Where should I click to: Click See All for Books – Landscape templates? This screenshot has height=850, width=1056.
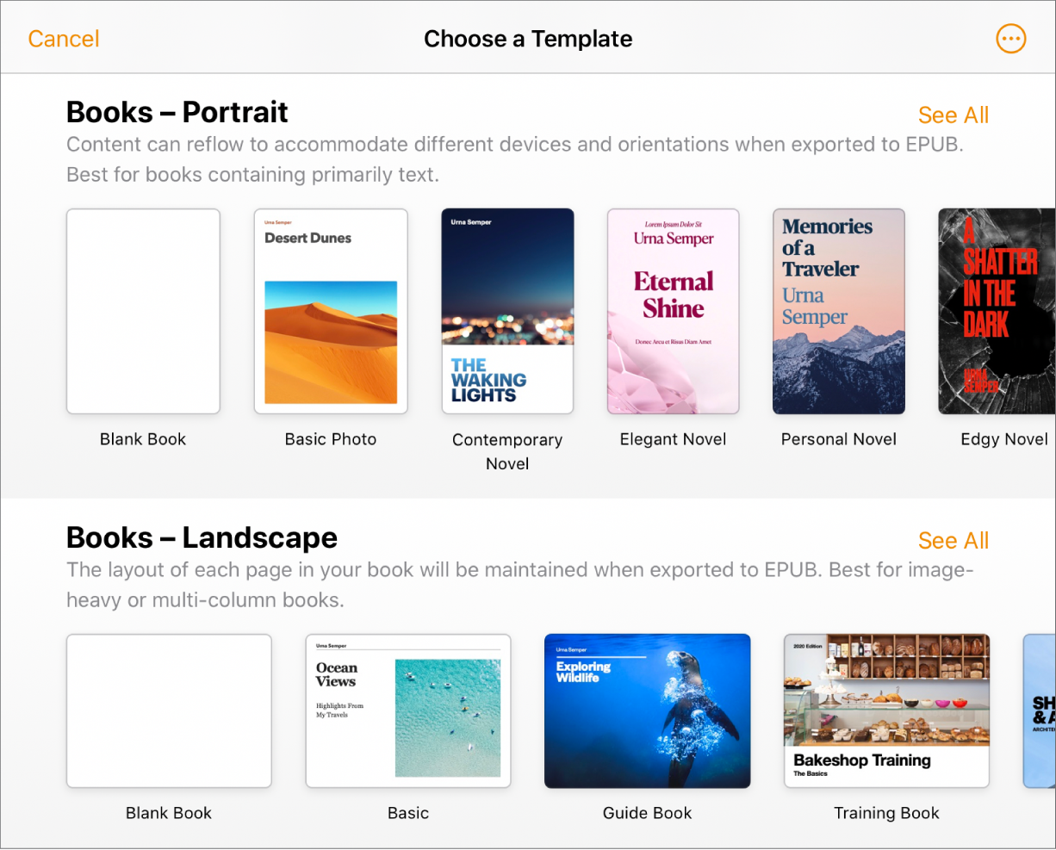[x=953, y=540]
